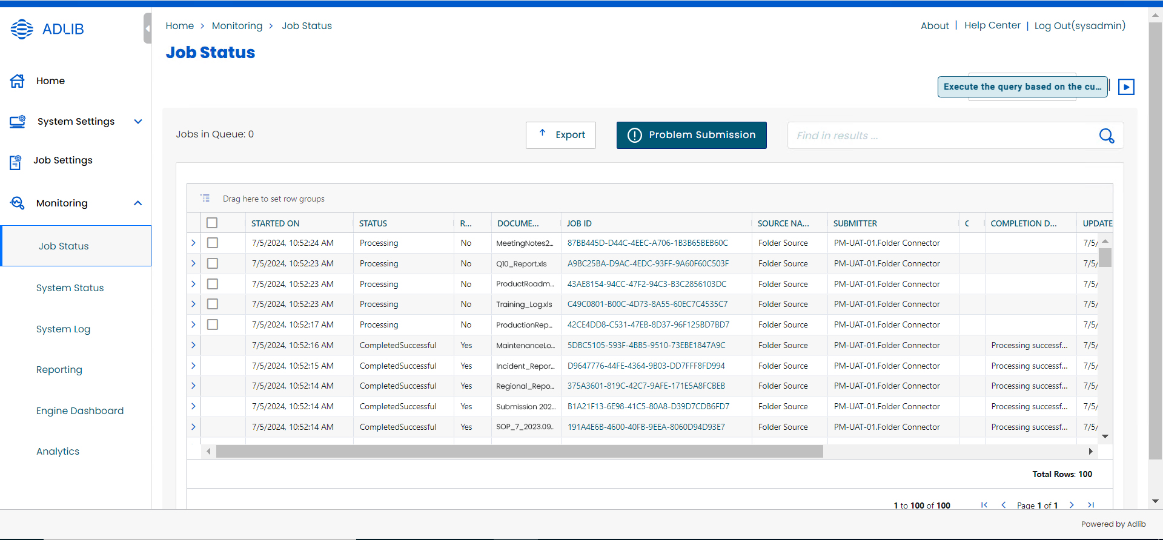The height and width of the screenshot is (540, 1163).
Task: Expand the System Settings menu chevron
Action: coord(138,122)
